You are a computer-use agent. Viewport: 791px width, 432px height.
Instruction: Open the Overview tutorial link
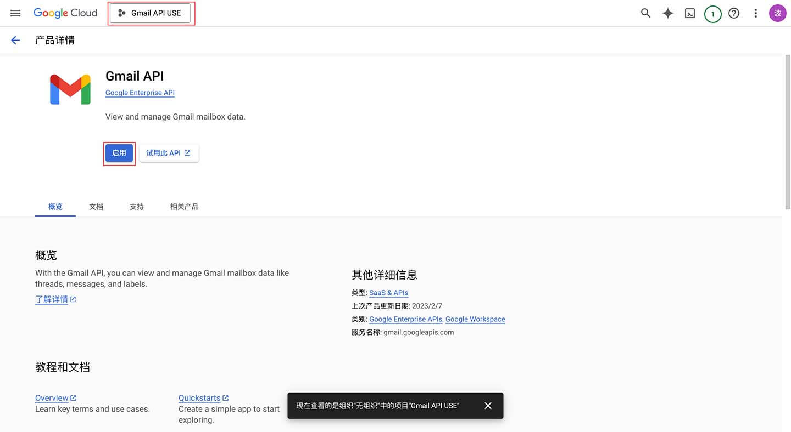point(55,398)
